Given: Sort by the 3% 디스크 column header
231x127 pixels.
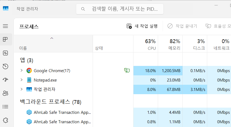Looking at the screenshot, I should (x=195, y=44).
